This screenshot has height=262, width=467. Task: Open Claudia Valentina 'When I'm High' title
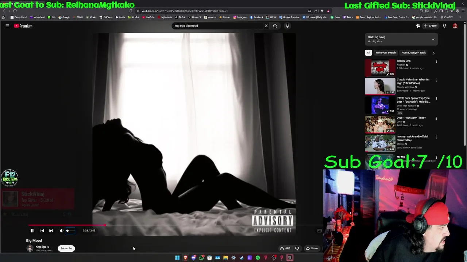(413, 81)
